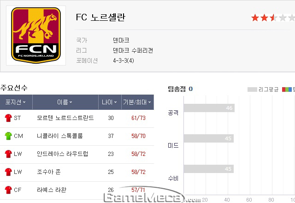This screenshot has width=295, height=203.
Task: Click the half-filled third rating star
Action: pos(273,18)
